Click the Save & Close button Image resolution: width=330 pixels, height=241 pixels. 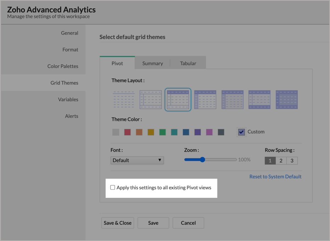(118, 223)
